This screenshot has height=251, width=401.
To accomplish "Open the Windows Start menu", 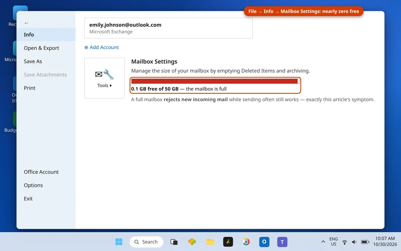I will tap(119, 242).
